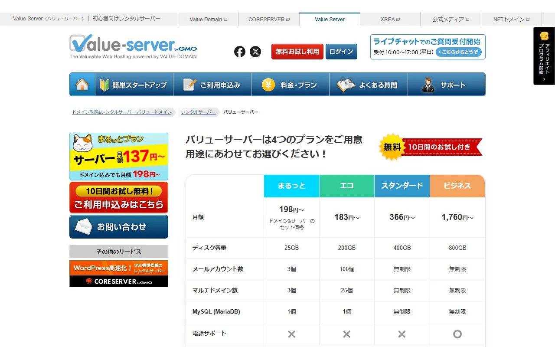Open the X (Twitter) icon link
555x347 pixels.
click(x=255, y=52)
